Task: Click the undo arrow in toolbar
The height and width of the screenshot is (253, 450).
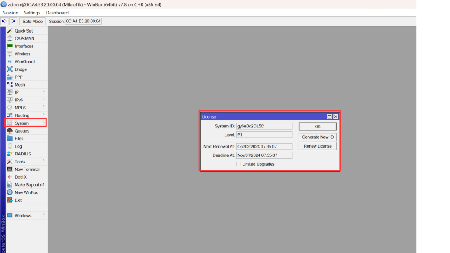Action: (x=4, y=21)
